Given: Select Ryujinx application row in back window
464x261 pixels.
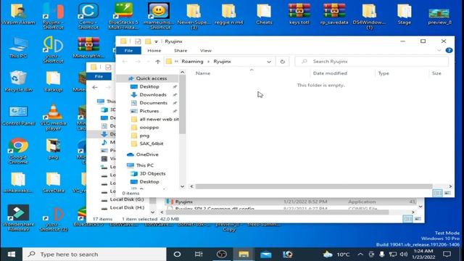Looking at the screenshot, I should click(290, 202).
